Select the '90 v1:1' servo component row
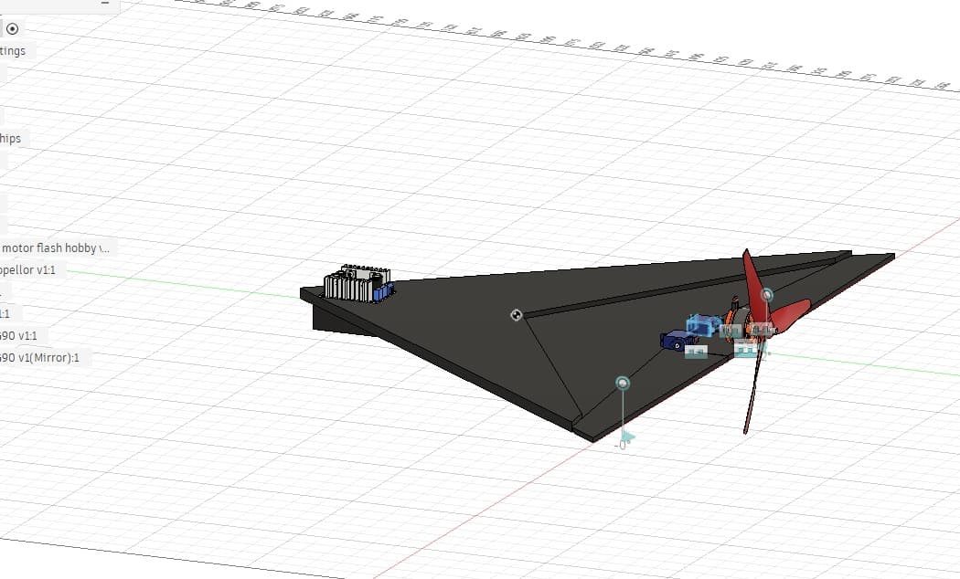Viewport: 960px width, 579px height. 19,336
